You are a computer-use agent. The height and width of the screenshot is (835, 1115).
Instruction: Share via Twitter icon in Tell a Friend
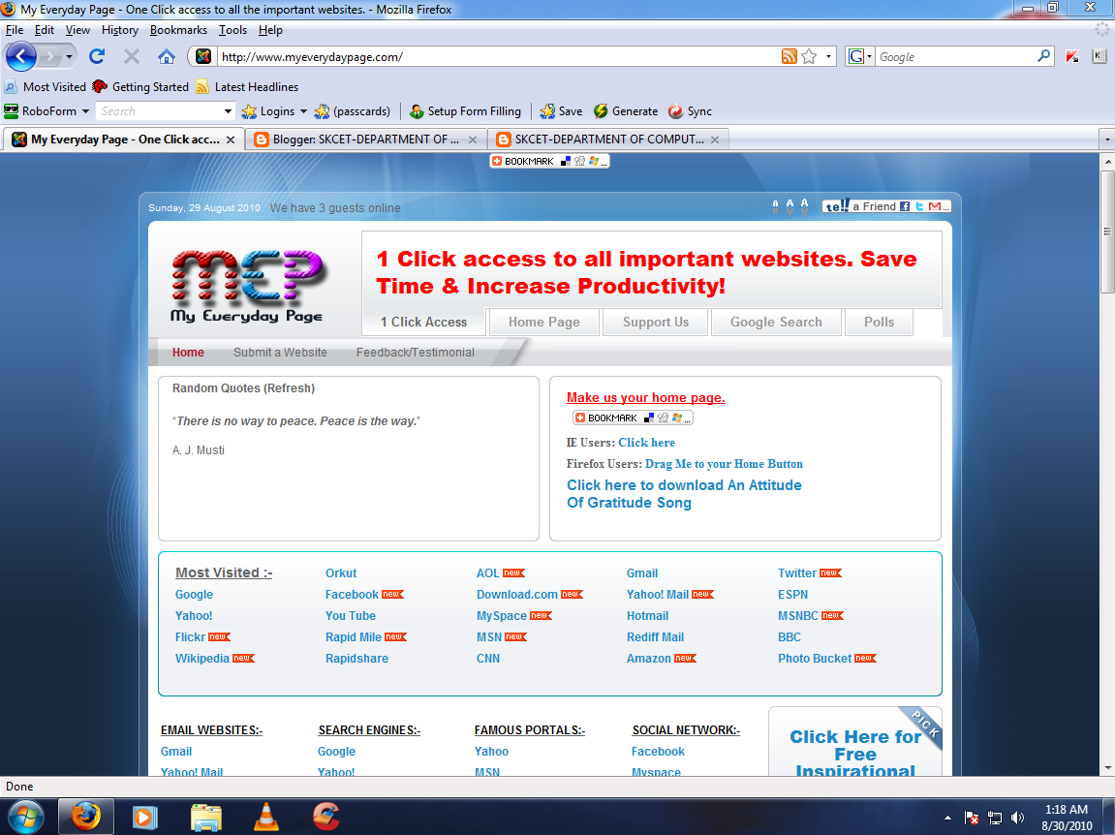[919, 206]
